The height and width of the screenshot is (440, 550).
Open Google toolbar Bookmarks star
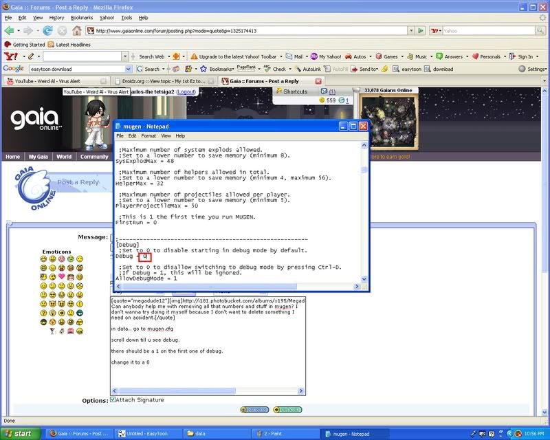coord(217,69)
